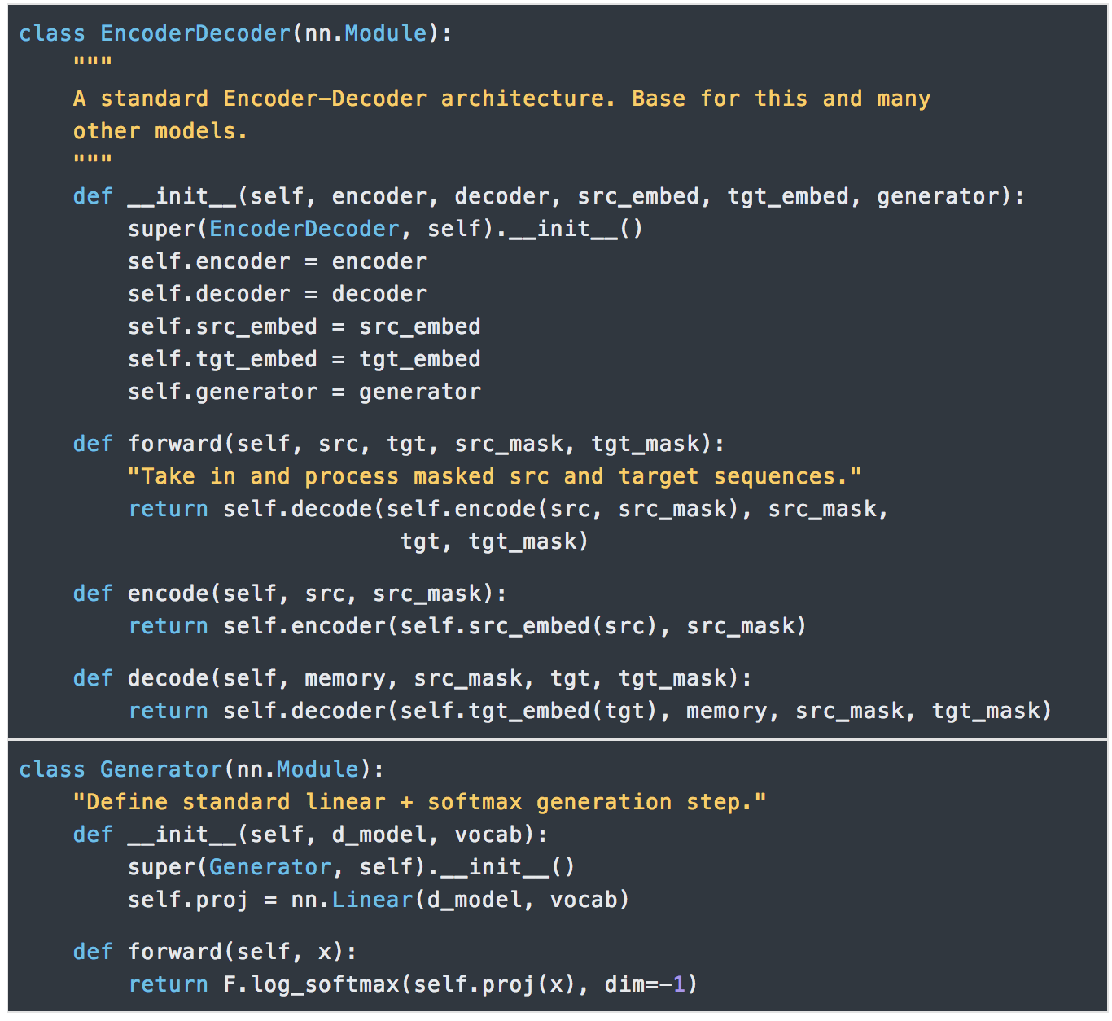The image size is (1112, 1021).
Task: Click the 'Take in and process' docstring
Action: 494,476
